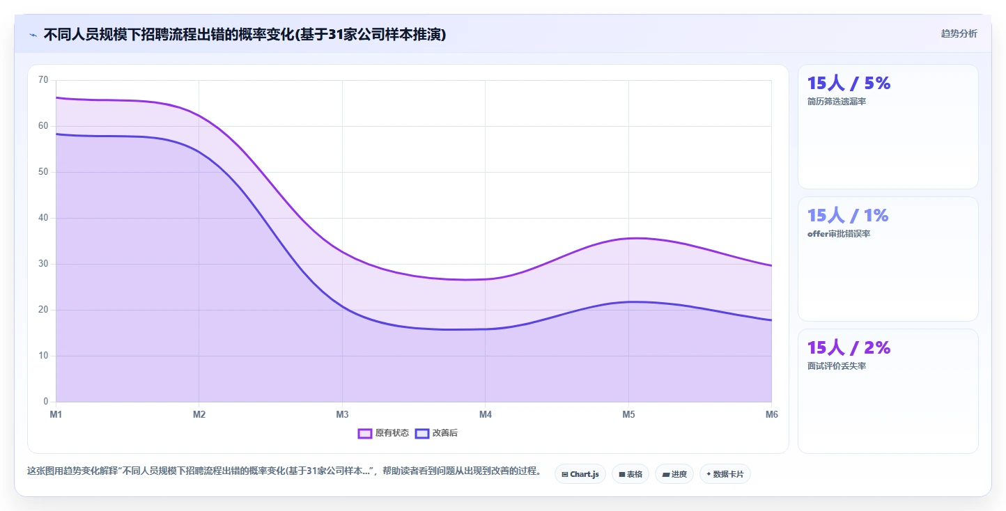Select the 表格 tag

(630, 474)
